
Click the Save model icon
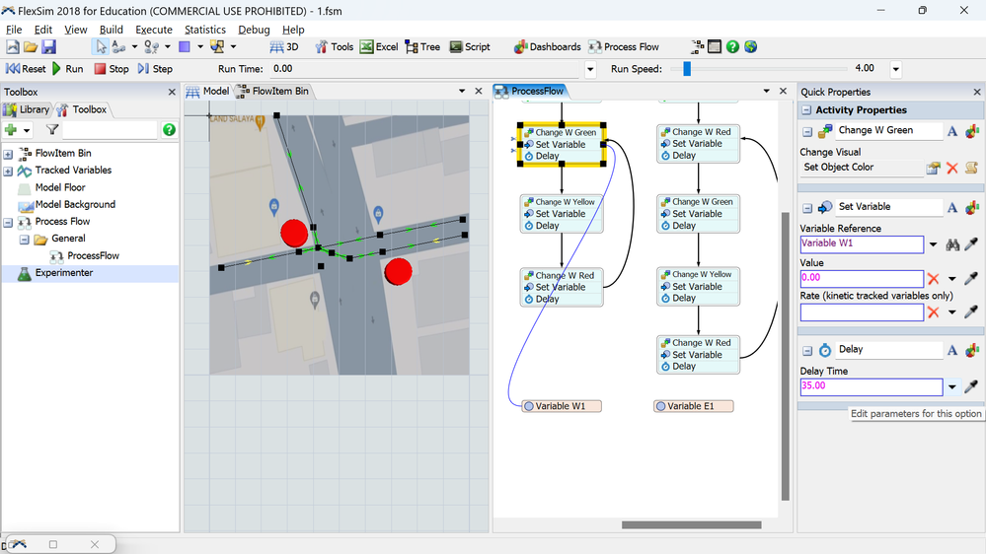48,46
